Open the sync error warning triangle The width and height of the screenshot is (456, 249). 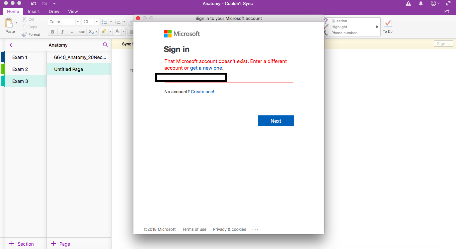[x=408, y=3]
